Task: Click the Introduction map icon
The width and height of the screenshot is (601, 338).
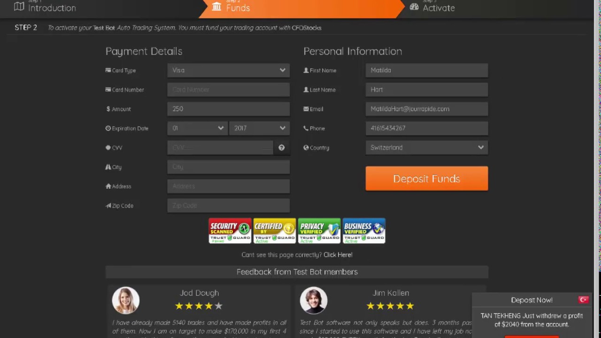Action: 19,7
